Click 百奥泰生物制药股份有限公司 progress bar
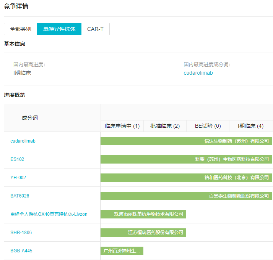The height and width of the screenshot is (260, 273). (186, 196)
